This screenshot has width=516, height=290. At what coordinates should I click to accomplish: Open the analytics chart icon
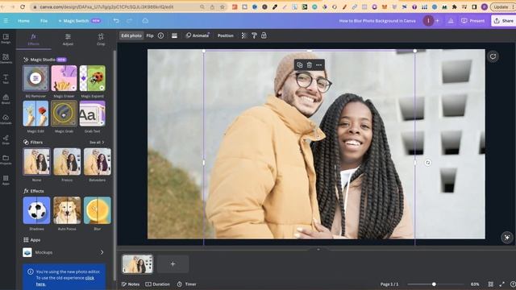pyautogui.click(x=451, y=21)
